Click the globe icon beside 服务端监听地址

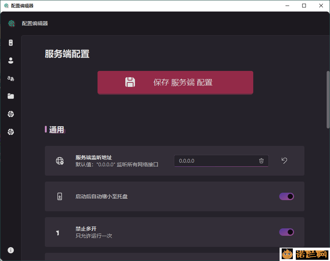pyautogui.click(x=60, y=161)
